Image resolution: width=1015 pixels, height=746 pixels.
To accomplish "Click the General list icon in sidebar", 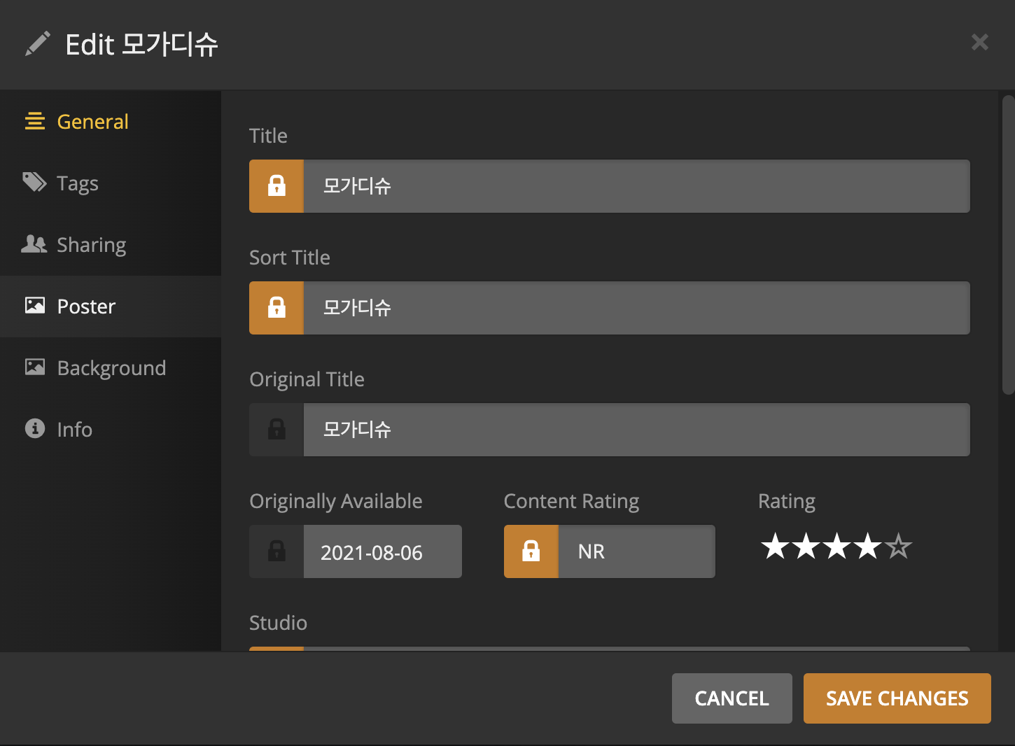I will [35, 122].
